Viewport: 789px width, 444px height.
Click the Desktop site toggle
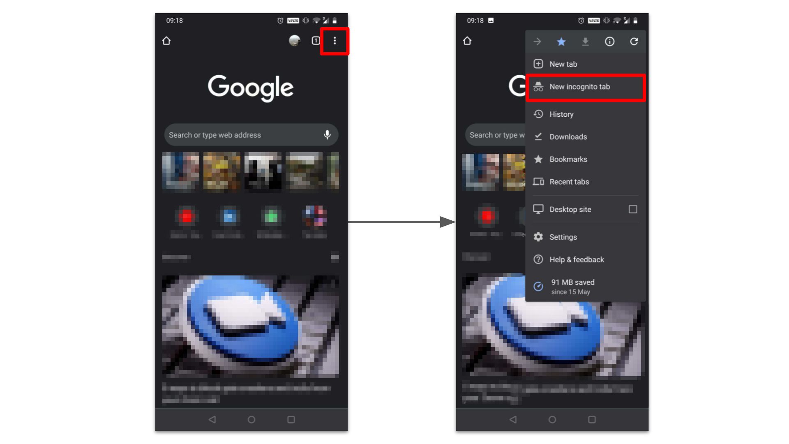point(633,209)
